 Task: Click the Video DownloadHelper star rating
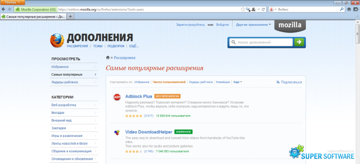(134, 151)
